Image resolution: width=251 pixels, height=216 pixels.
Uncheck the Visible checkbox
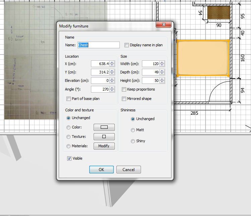69,158
